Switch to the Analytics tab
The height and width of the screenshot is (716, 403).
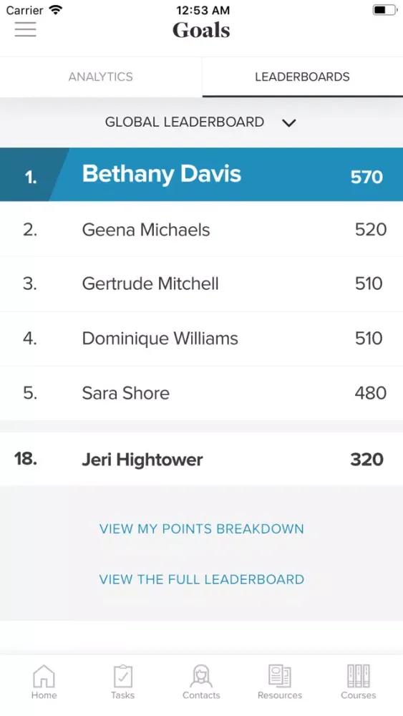click(x=101, y=77)
